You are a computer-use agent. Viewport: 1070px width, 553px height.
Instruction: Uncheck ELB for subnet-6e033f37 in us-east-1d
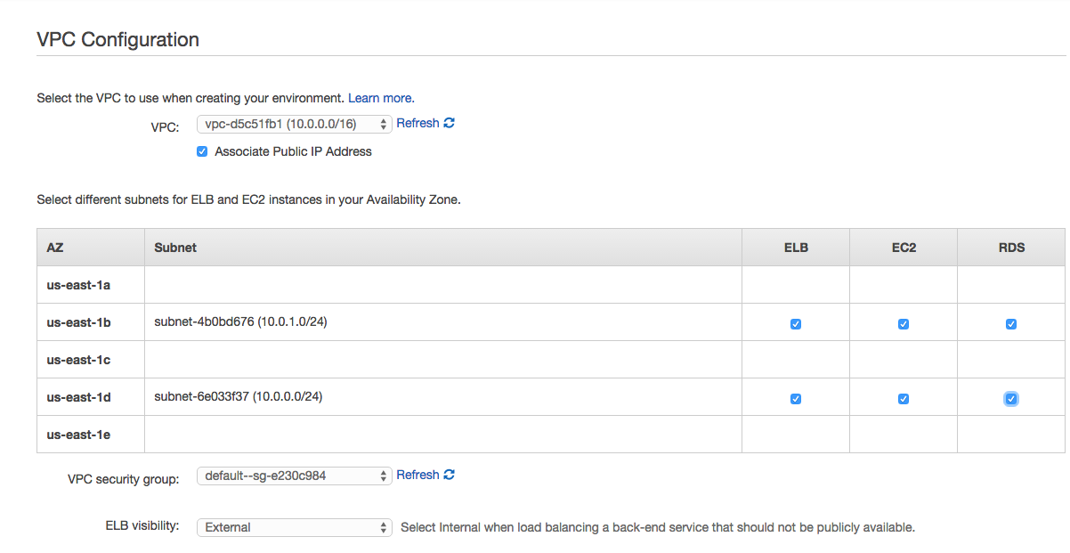point(796,399)
